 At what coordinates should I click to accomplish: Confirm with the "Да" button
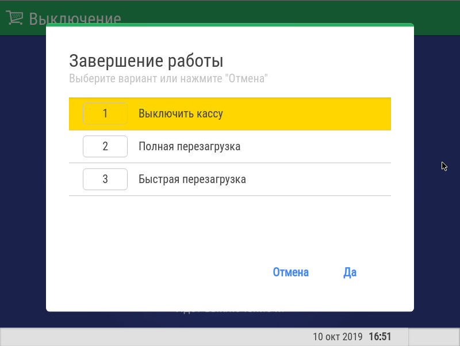[x=350, y=272]
